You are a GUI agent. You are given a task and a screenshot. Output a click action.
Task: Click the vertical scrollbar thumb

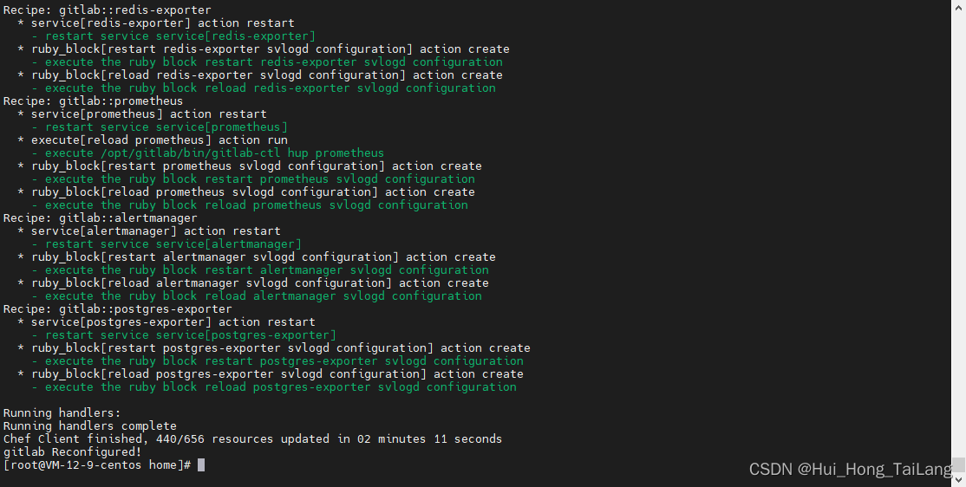point(959,464)
